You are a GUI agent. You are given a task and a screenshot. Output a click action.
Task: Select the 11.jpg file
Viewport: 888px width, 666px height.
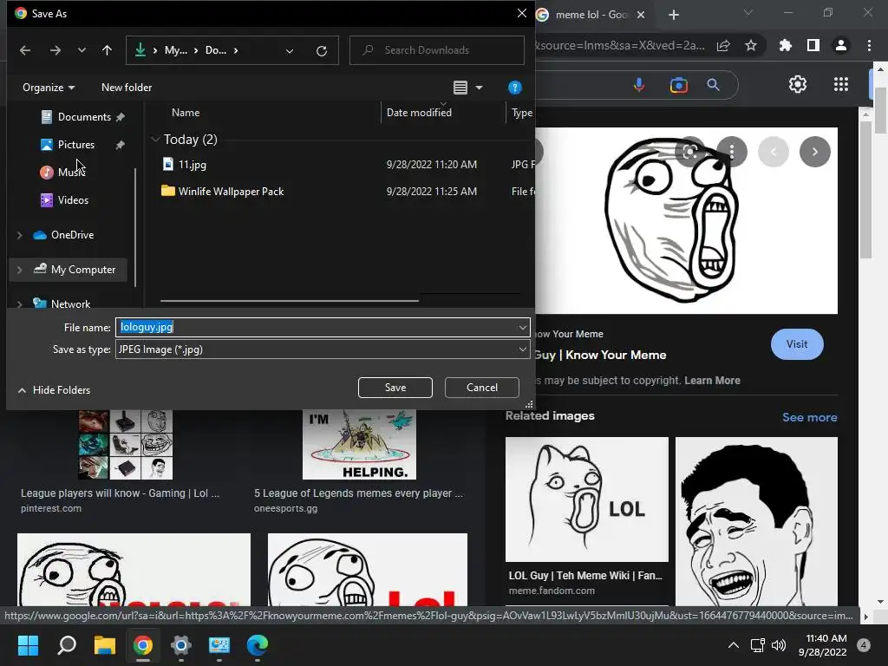coord(192,165)
